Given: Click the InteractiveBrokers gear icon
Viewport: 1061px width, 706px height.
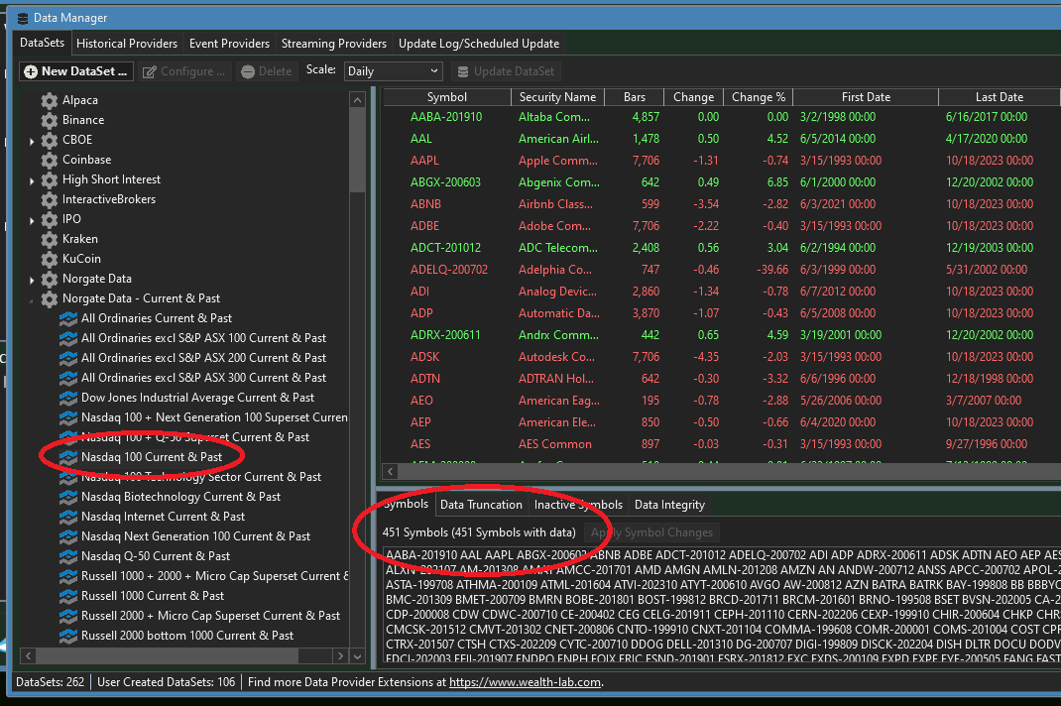Looking at the screenshot, I should [49, 199].
